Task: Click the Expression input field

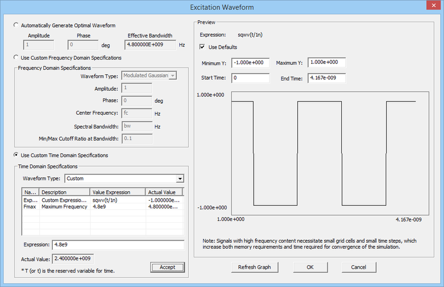Action: [x=117, y=245]
